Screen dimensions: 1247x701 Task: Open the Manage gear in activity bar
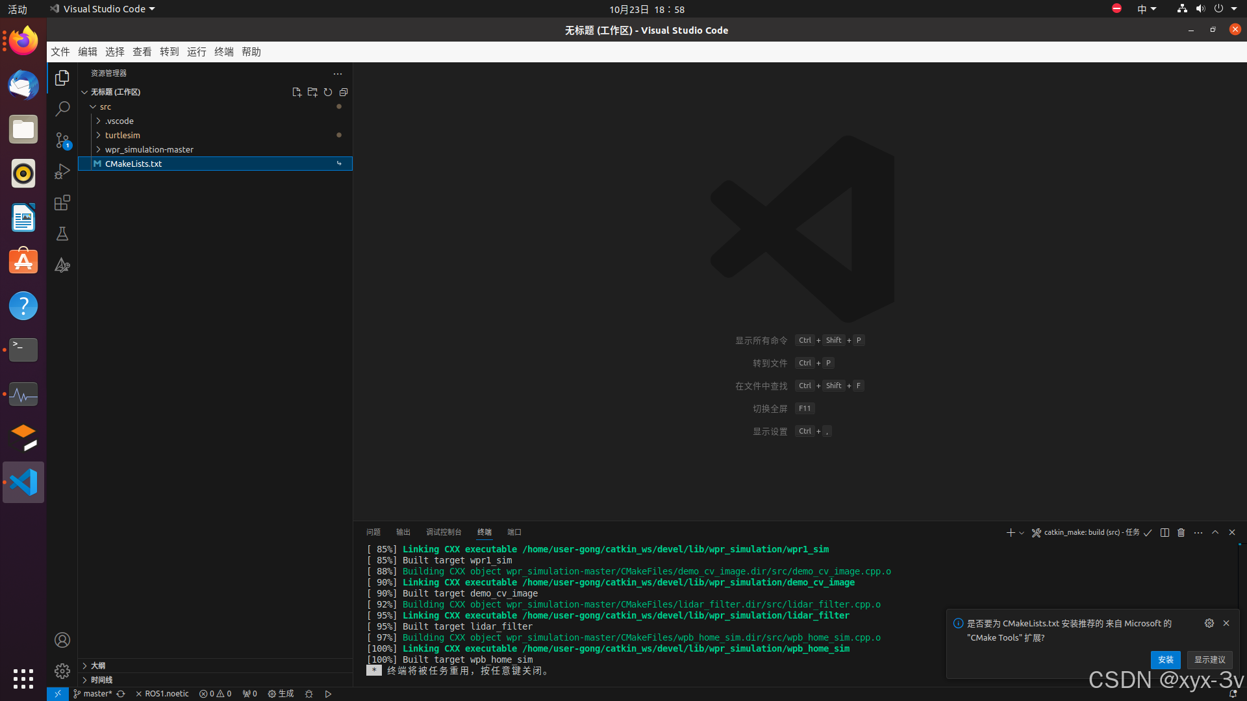(62, 670)
